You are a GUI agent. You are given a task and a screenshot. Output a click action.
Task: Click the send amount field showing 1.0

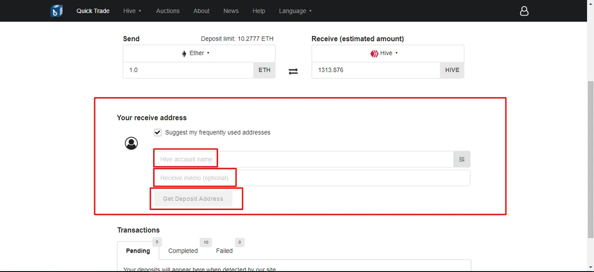coord(188,70)
